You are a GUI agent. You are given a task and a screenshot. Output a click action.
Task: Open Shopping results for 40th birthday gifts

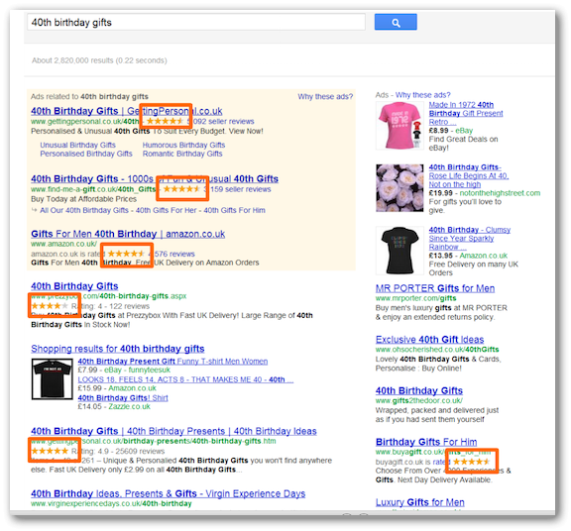point(118,349)
